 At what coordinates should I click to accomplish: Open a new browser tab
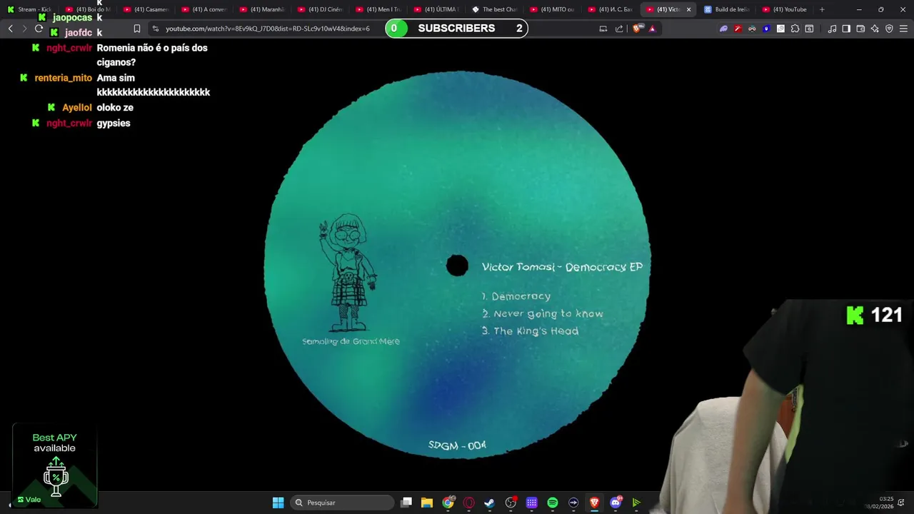tap(822, 9)
